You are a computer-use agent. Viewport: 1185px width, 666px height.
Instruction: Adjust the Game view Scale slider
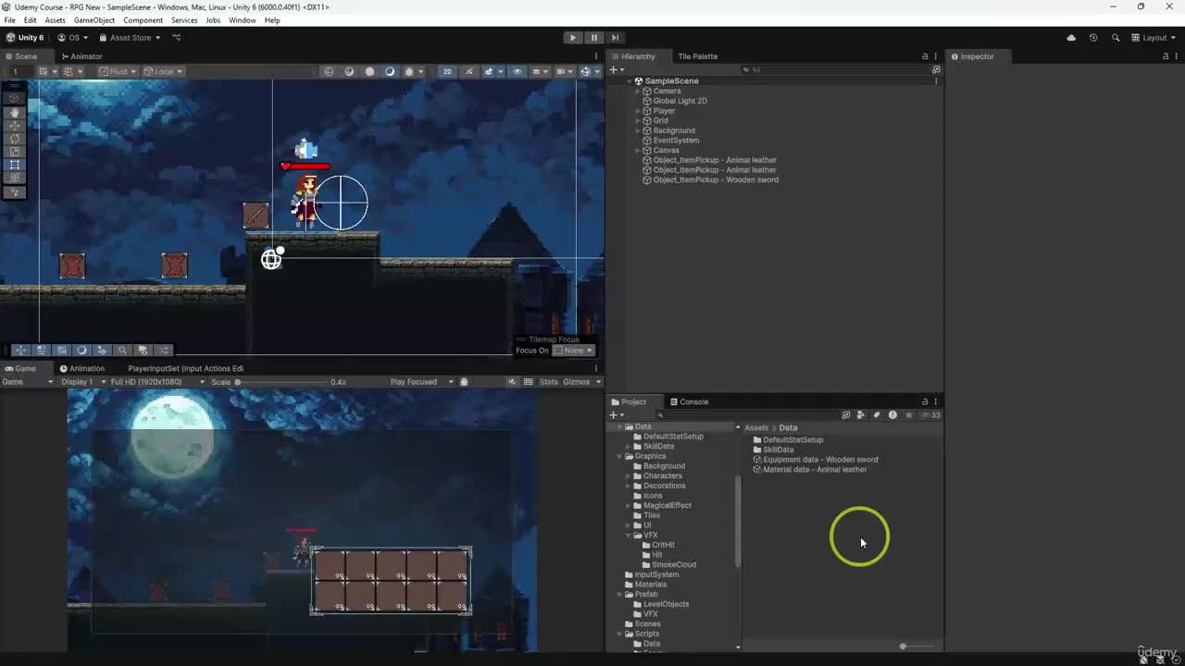pyautogui.click(x=283, y=382)
